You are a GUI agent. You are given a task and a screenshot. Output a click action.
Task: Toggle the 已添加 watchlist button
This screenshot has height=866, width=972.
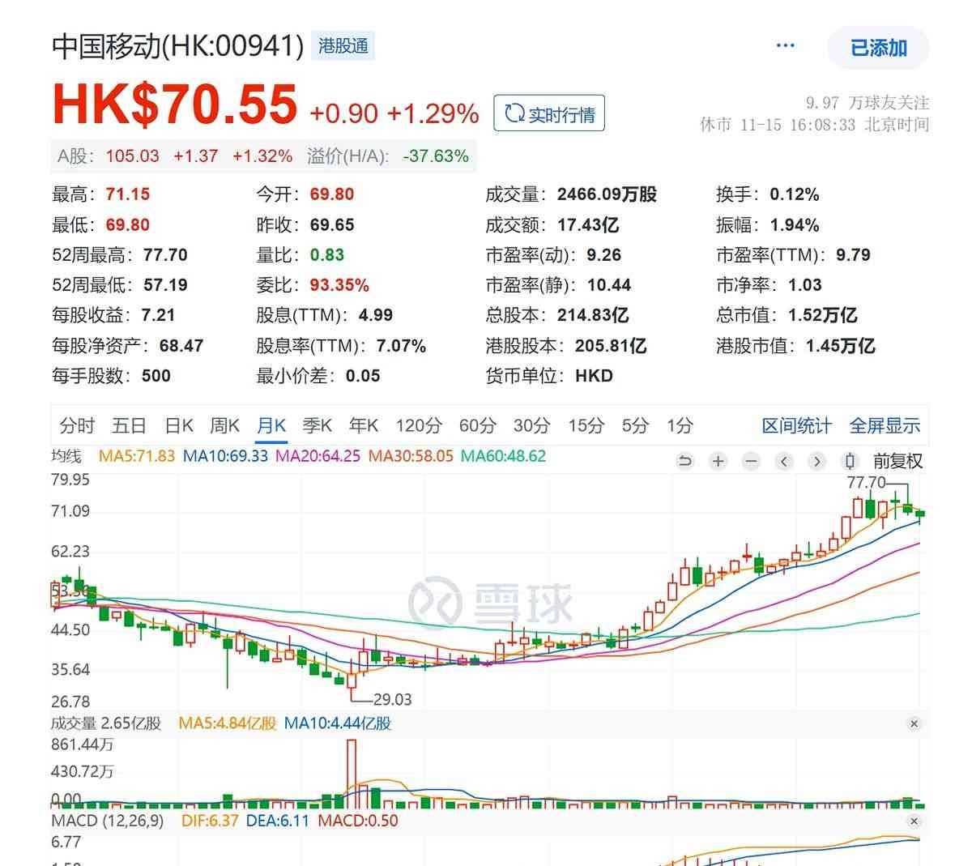pos(878,48)
